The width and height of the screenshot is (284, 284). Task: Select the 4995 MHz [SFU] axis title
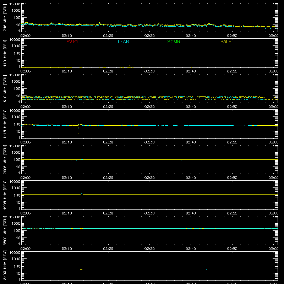pos(5,195)
